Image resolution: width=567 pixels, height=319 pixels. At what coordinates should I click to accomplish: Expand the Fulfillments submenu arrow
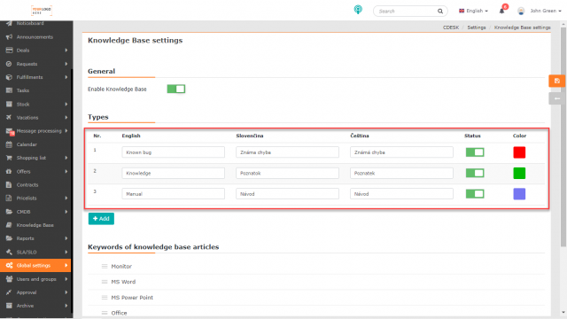click(x=66, y=77)
